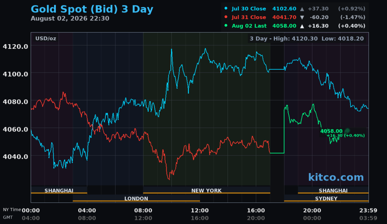Click the Gold Spot (Bid) 3 Day title

coord(92,9)
